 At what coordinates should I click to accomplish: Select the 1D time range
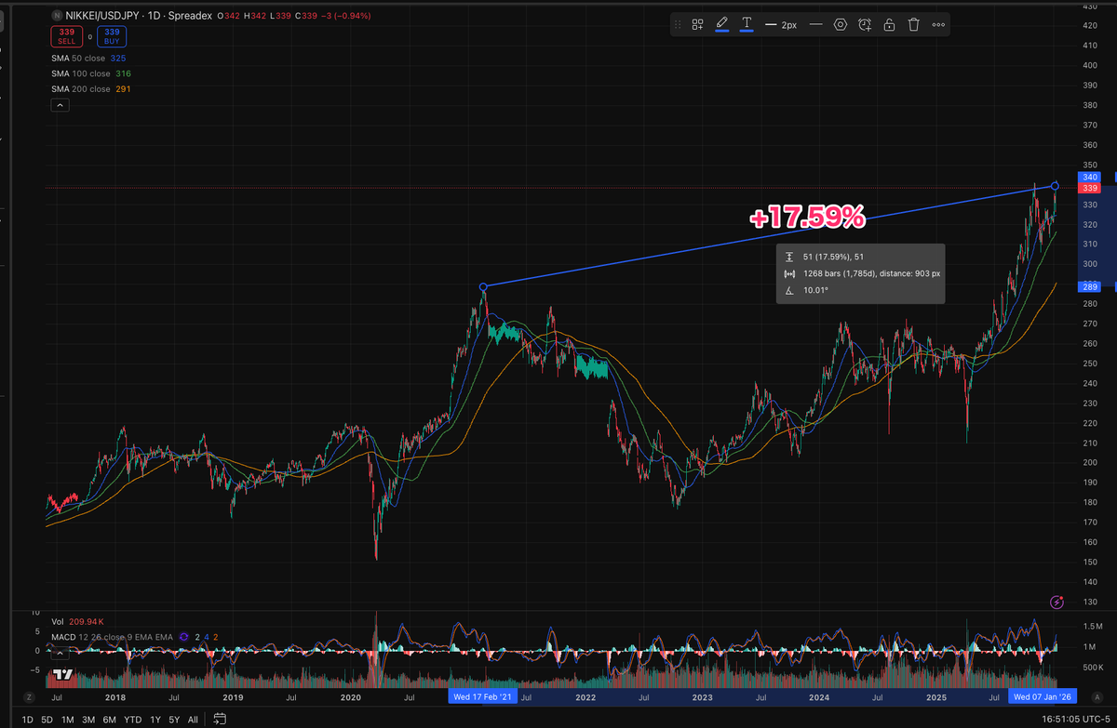pos(27,720)
